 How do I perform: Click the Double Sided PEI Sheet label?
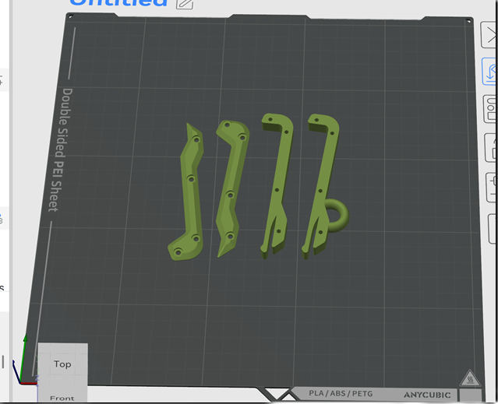click(60, 149)
